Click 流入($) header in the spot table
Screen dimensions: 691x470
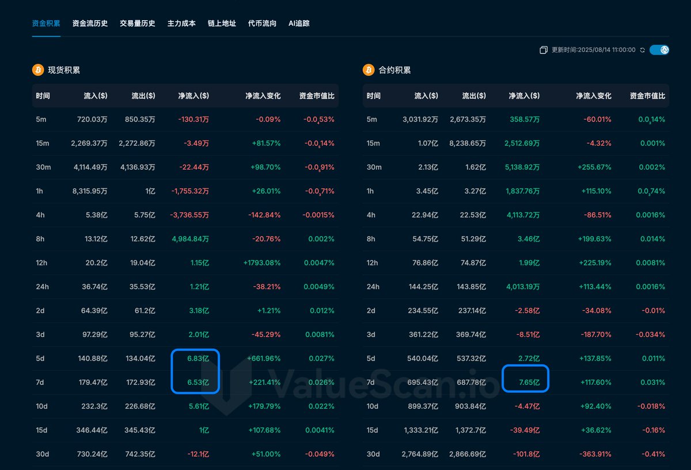click(96, 96)
